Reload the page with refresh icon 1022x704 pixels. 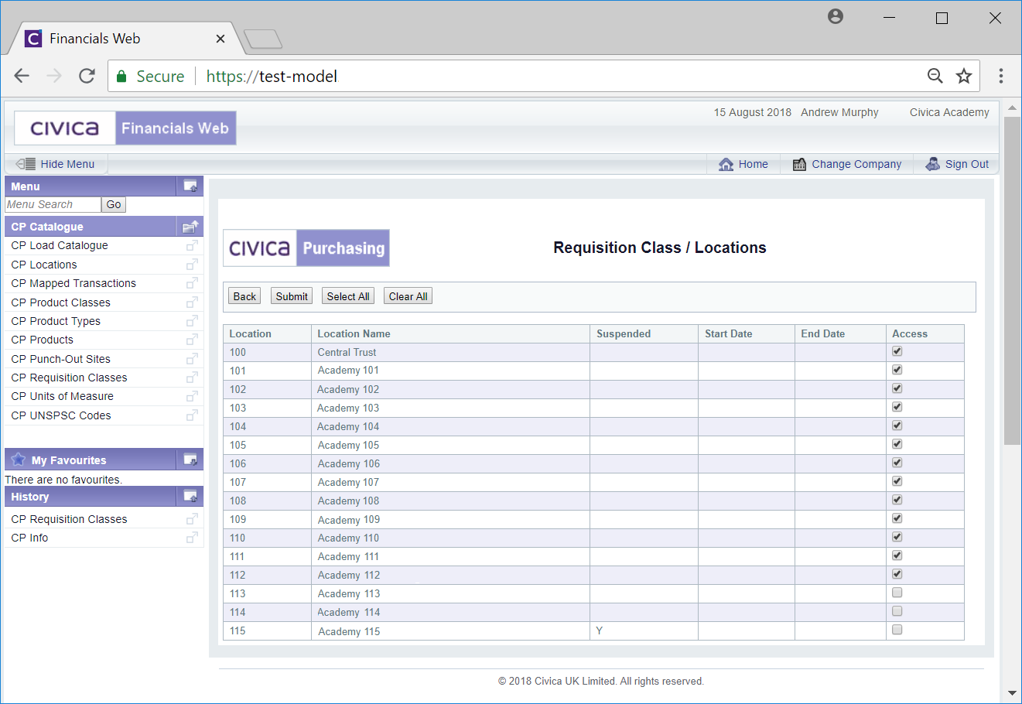tap(87, 76)
